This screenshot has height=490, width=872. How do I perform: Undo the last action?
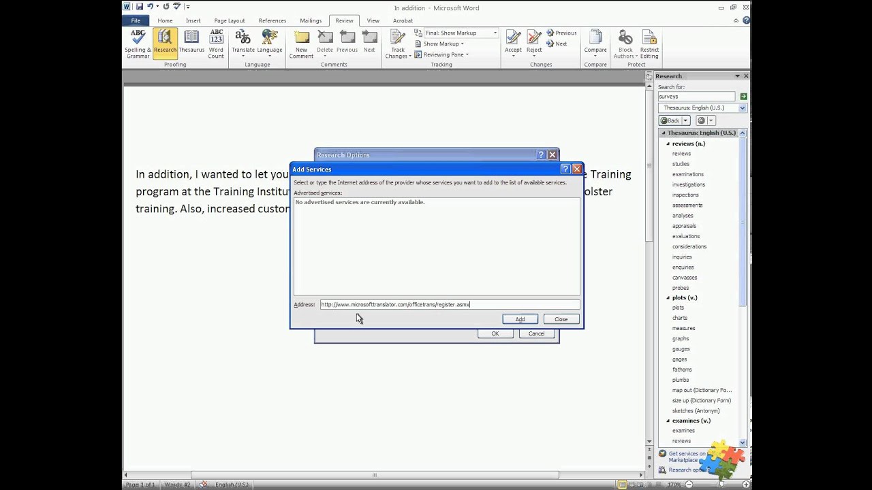tap(150, 7)
